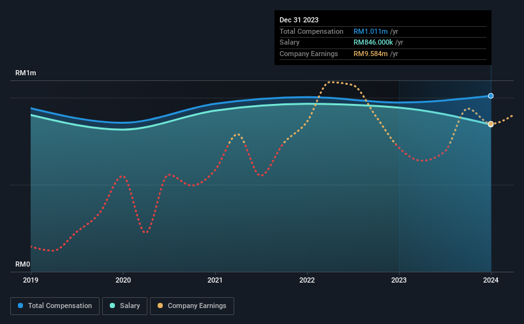Click the Total Compensation tooltip row label

pyautogui.click(x=311, y=31)
